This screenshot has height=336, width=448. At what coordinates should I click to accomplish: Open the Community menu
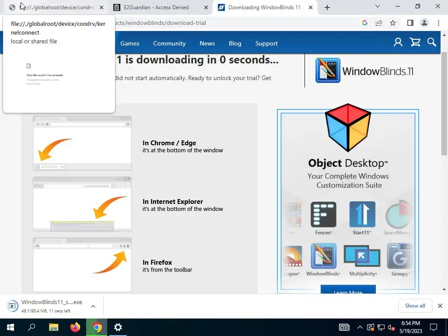169,43
